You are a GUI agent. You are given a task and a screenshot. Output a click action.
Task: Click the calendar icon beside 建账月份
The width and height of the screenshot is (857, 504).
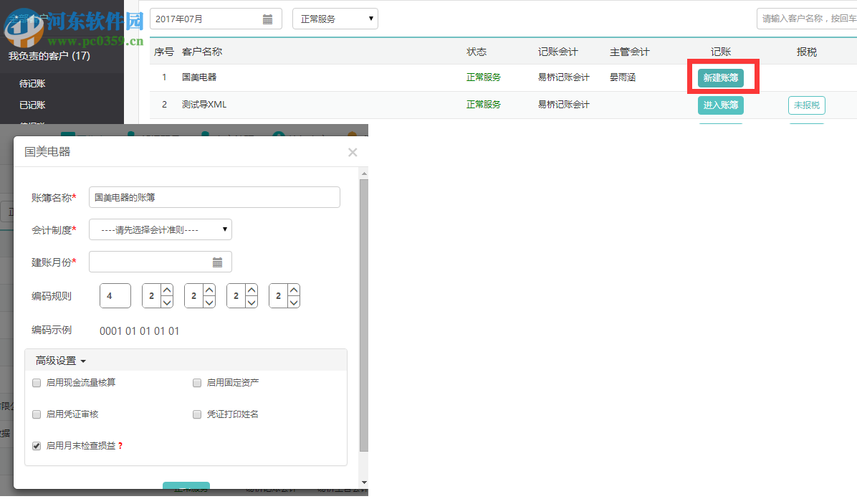(218, 262)
